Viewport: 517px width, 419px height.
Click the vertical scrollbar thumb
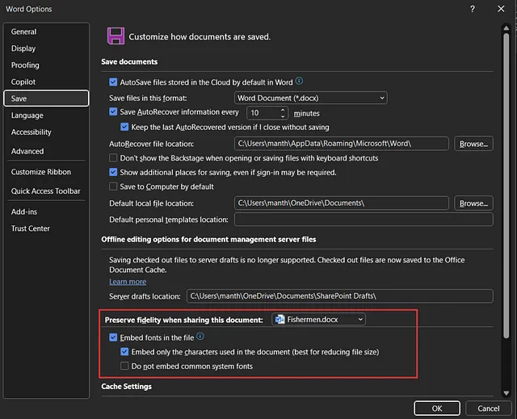pyautogui.click(x=506, y=186)
